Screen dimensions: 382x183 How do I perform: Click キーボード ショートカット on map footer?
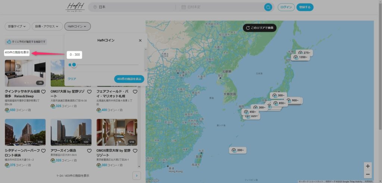click(311, 182)
